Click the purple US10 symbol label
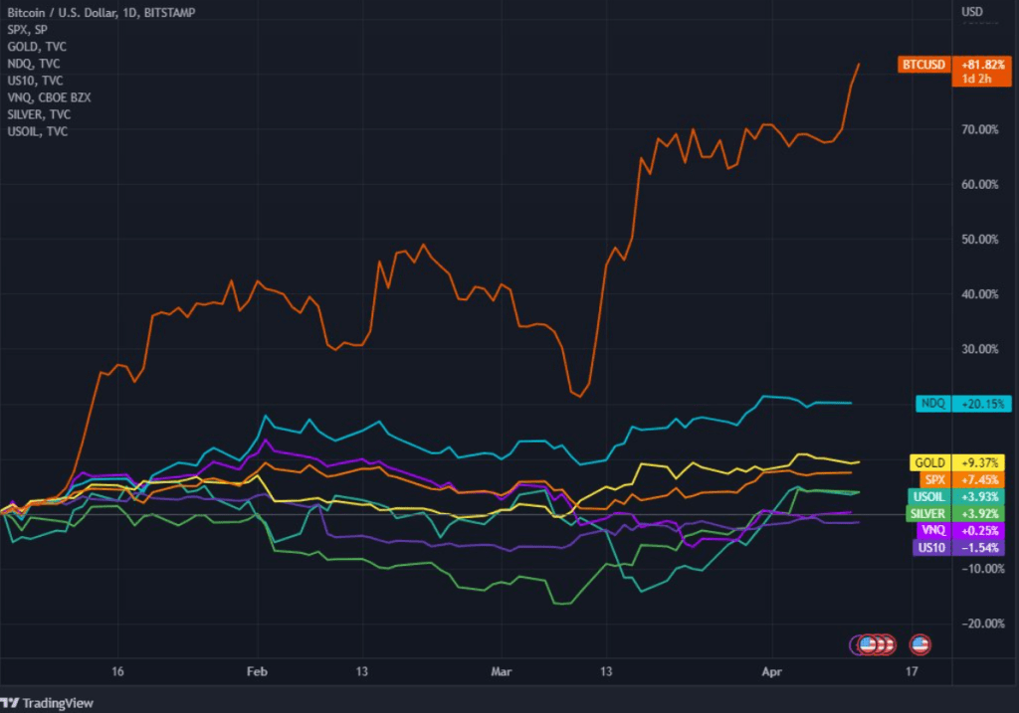 (x=931, y=547)
